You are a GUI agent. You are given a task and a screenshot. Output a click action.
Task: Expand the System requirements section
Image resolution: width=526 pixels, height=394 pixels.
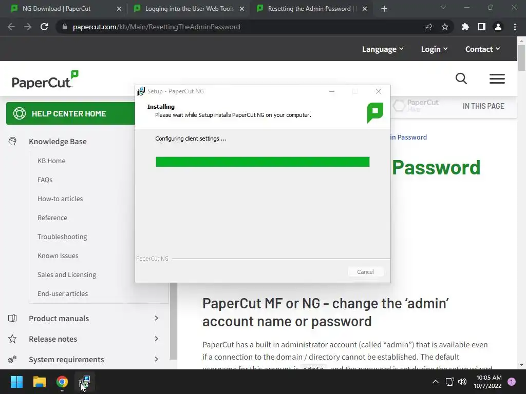pyautogui.click(x=156, y=359)
